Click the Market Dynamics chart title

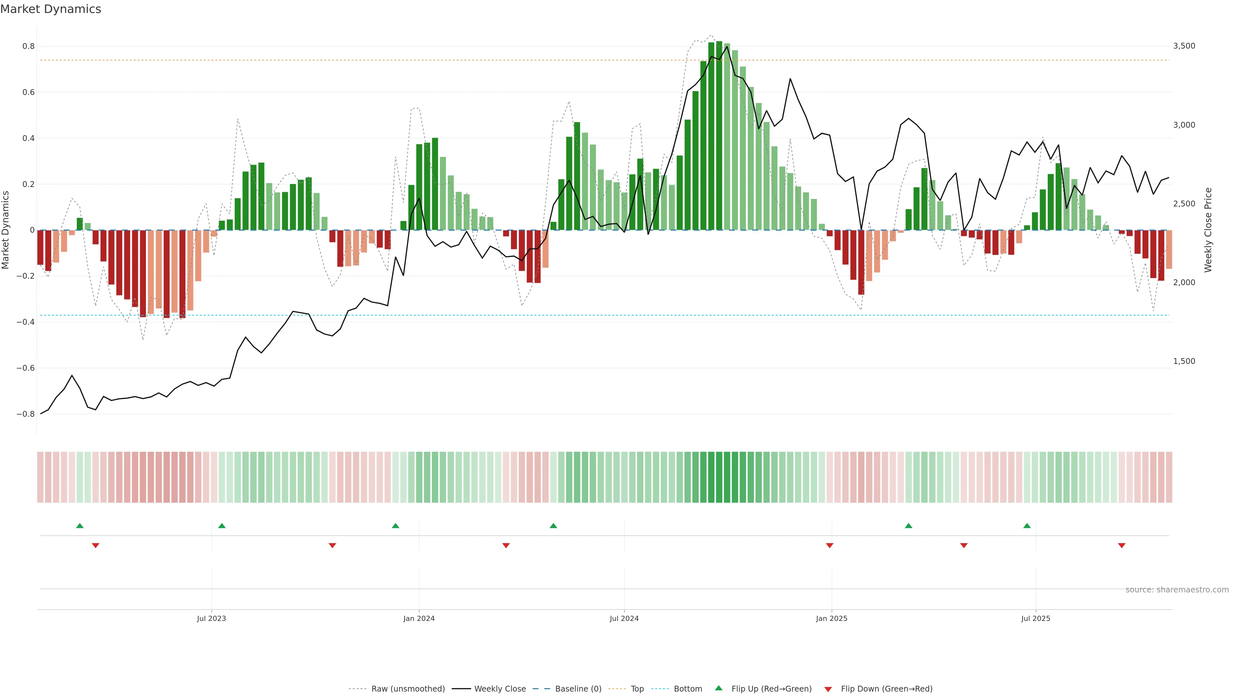[51, 9]
